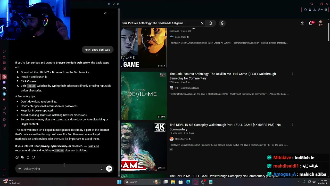Open options for MKIceAndFire video
Screen dimensions: 330x186
(x=292, y=124)
